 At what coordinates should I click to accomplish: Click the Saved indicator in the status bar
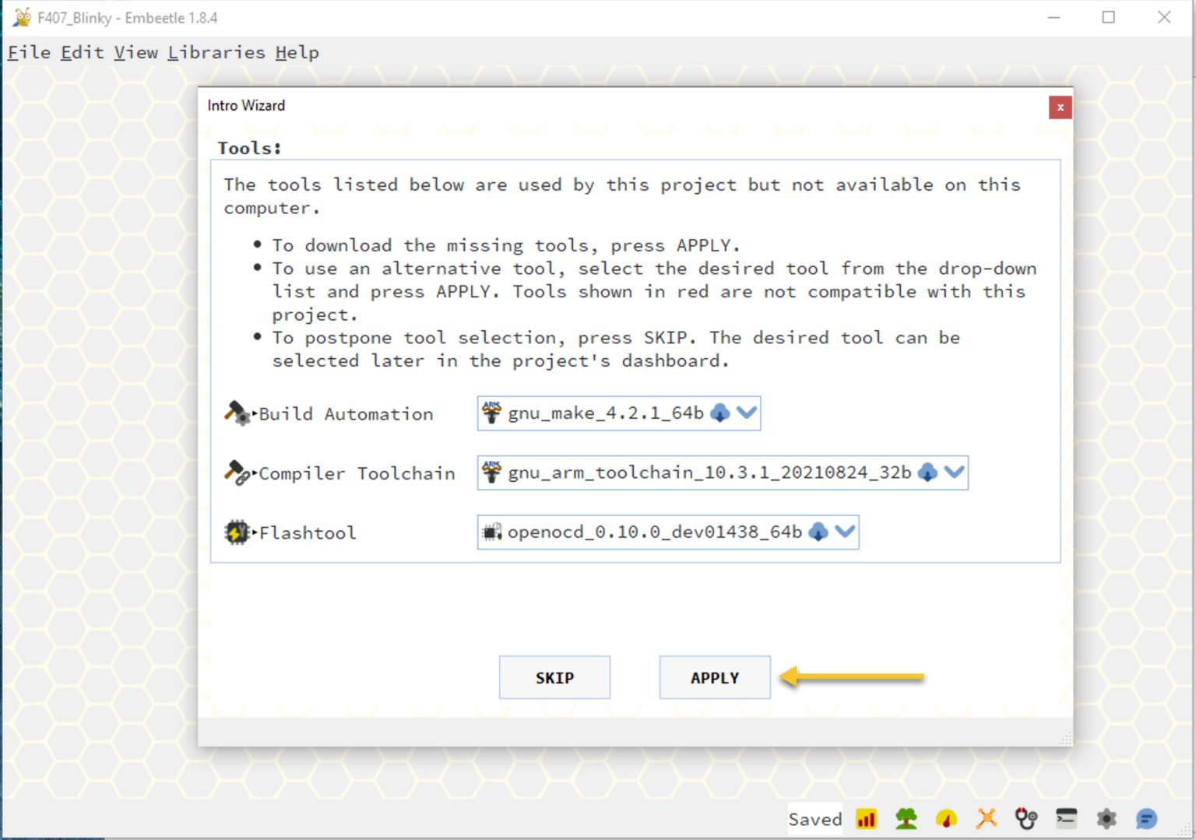pyautogui.click(x=814, y=819)
